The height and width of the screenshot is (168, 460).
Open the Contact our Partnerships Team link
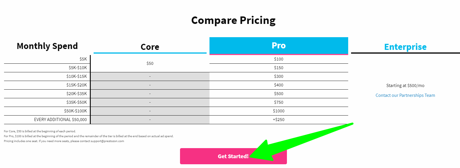pyautogui.click(x=405, y=95)
